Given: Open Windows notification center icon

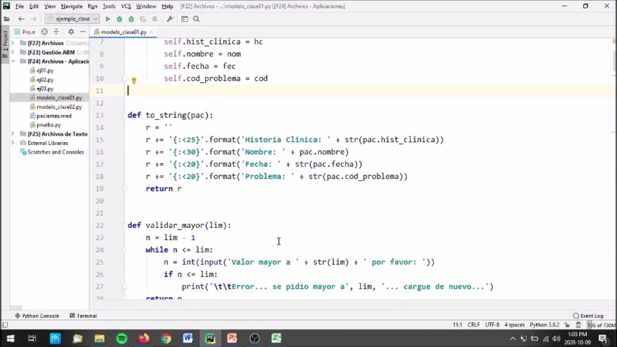Looking at the screenshot, I should pos(603,338).
